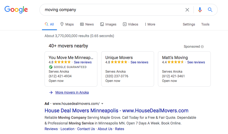
Task: Click the Sponsored info icon
Action: [x=202, y=47]
